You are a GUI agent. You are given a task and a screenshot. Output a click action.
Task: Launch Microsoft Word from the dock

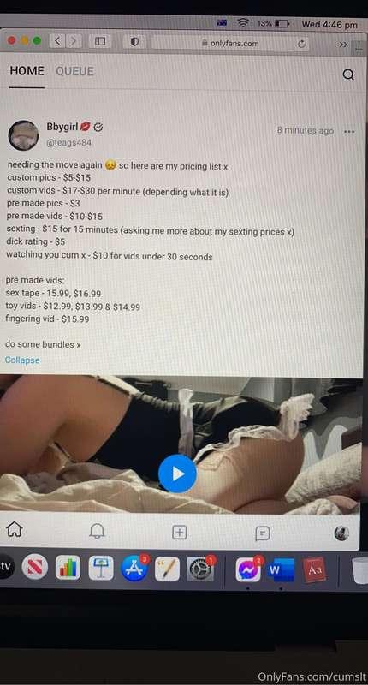[x=281, y=570]
